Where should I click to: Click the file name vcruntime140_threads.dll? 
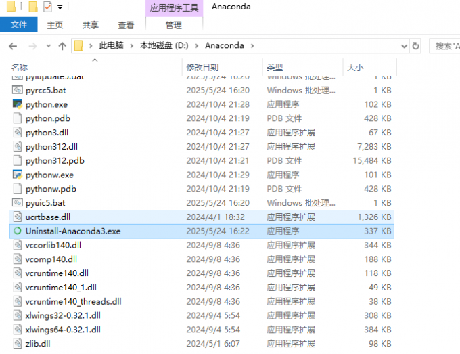(x=73, y=301)
